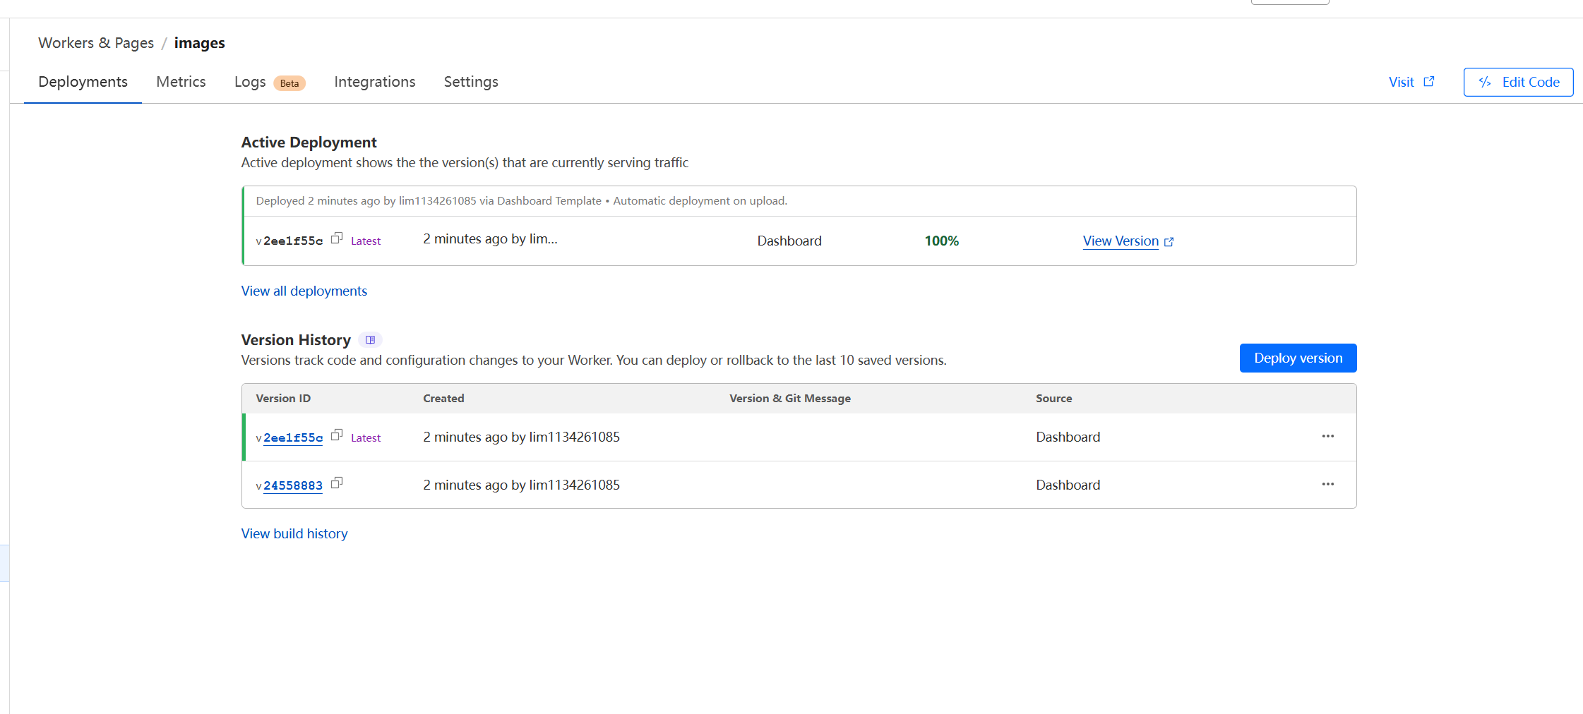Open Version History documentation icon
Viewport: 1583px width, 714px height.
tap(370, 340)
